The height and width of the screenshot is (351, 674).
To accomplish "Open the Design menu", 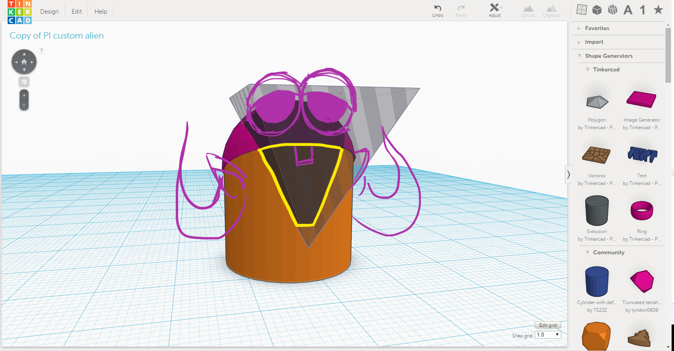I will (49, 12).
